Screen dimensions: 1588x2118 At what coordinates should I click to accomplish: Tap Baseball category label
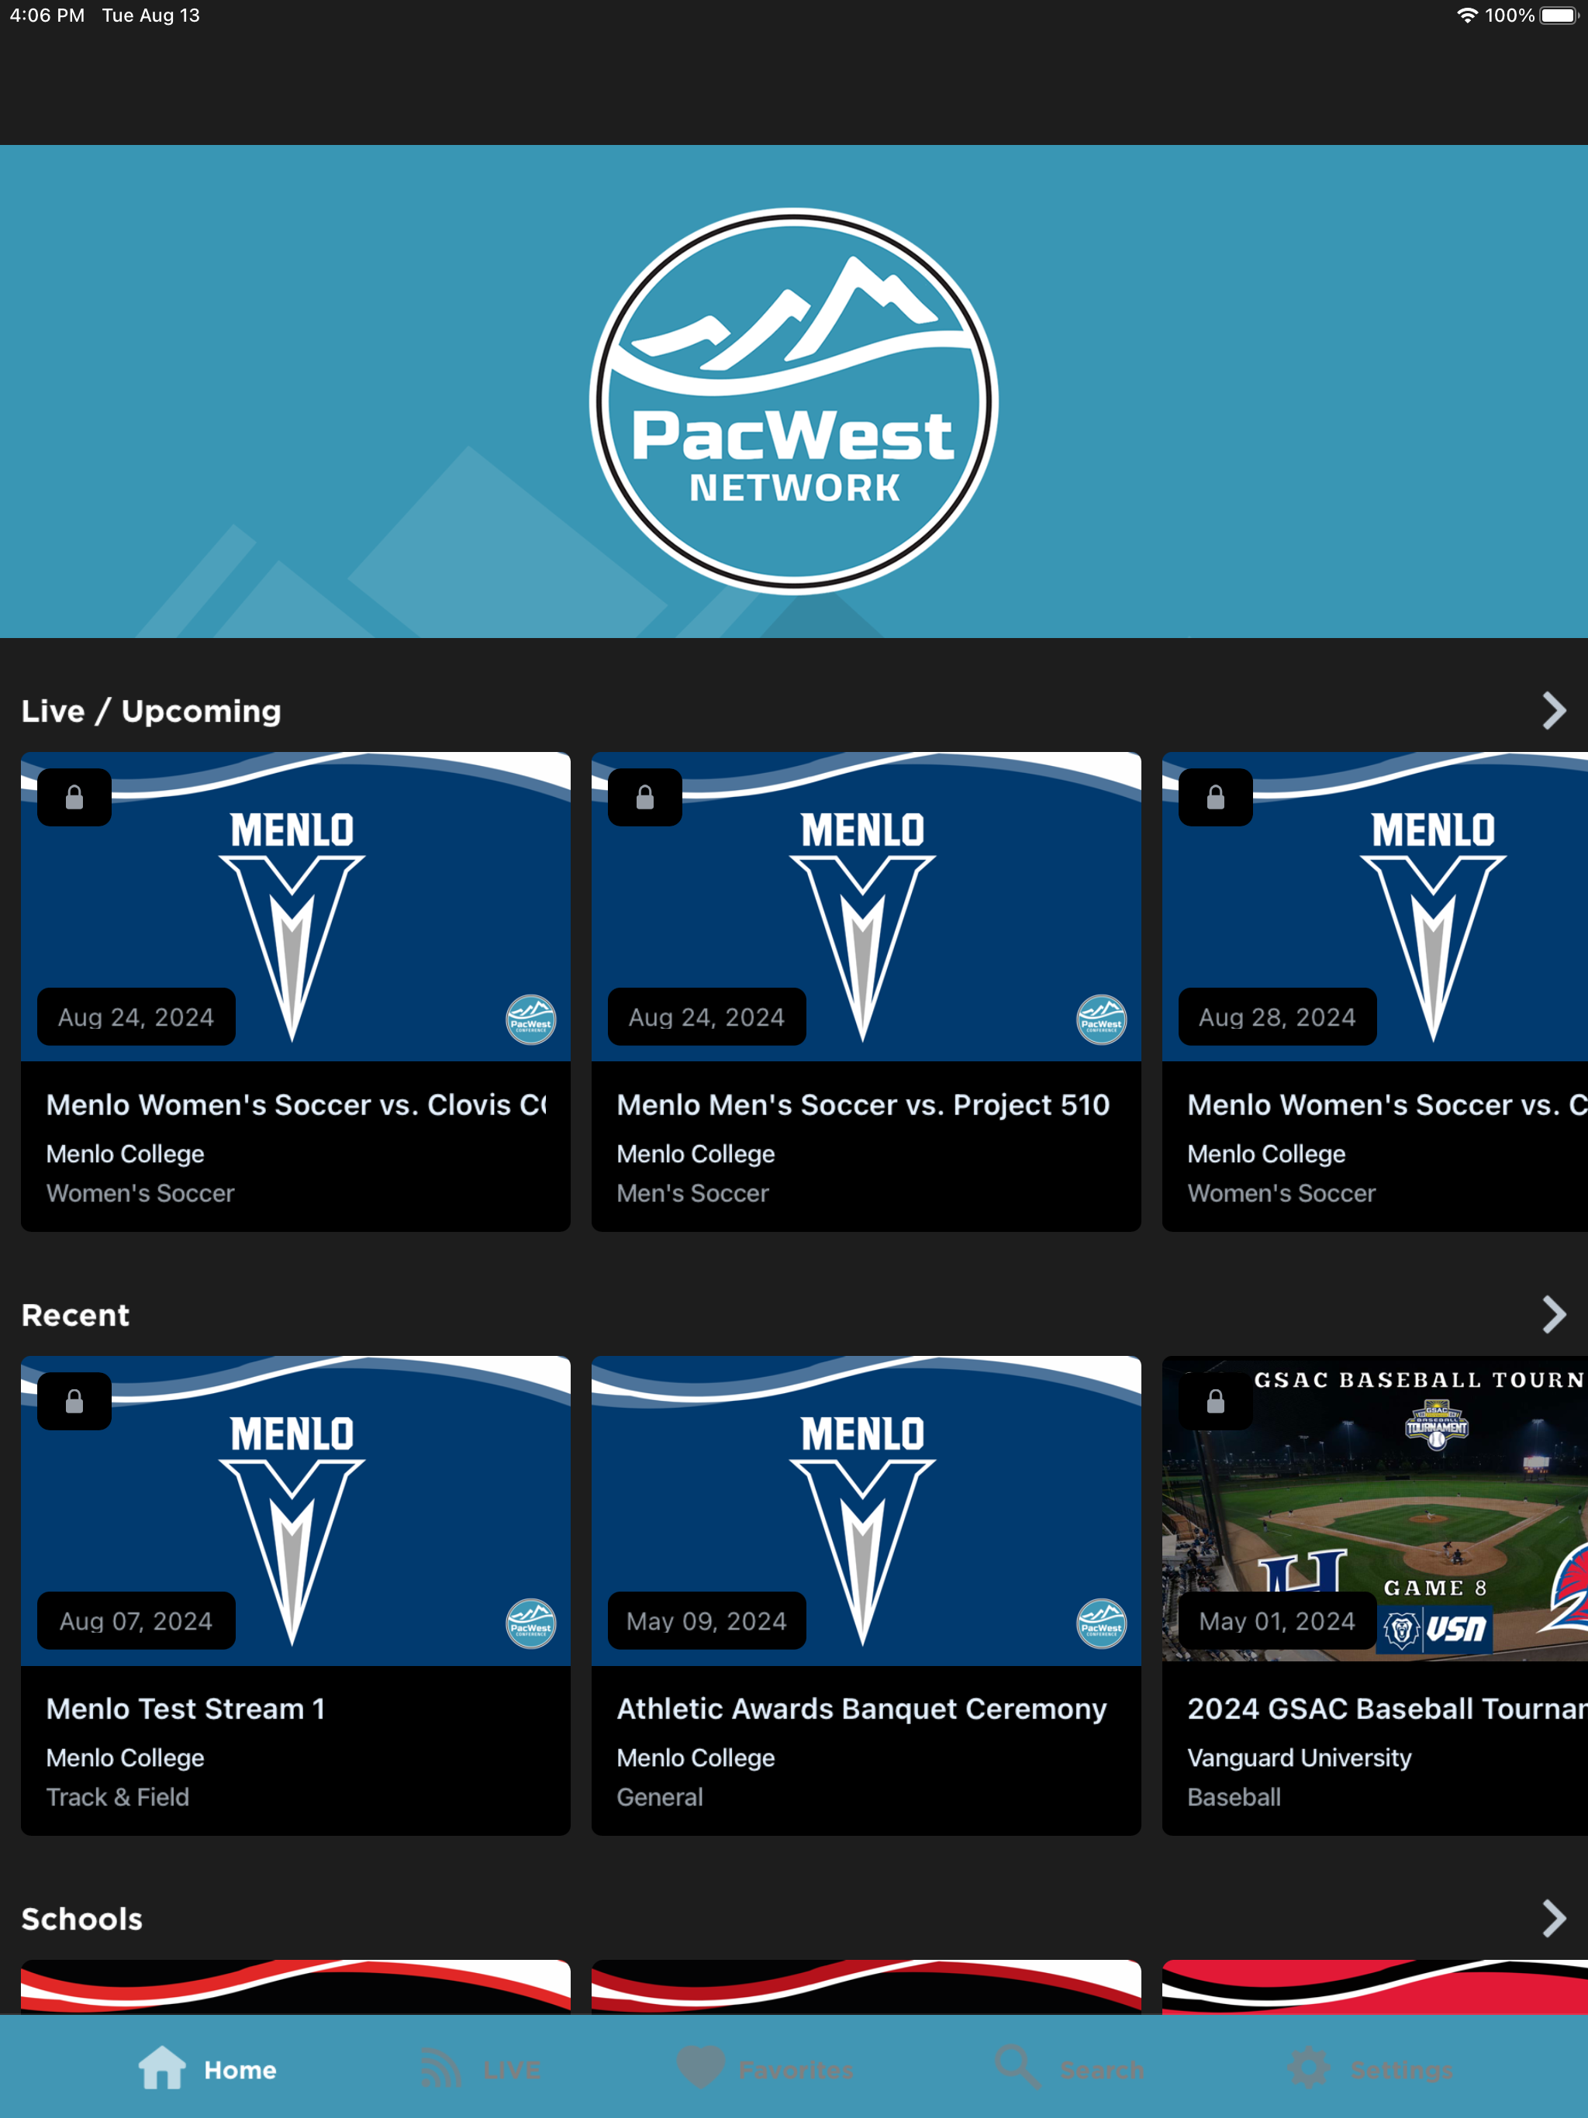(1234, 1797)
